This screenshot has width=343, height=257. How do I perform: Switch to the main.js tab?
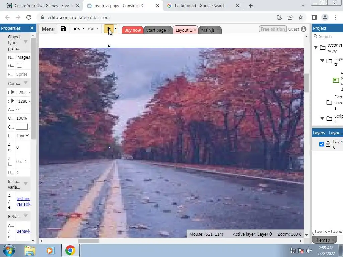coord(208,30)
